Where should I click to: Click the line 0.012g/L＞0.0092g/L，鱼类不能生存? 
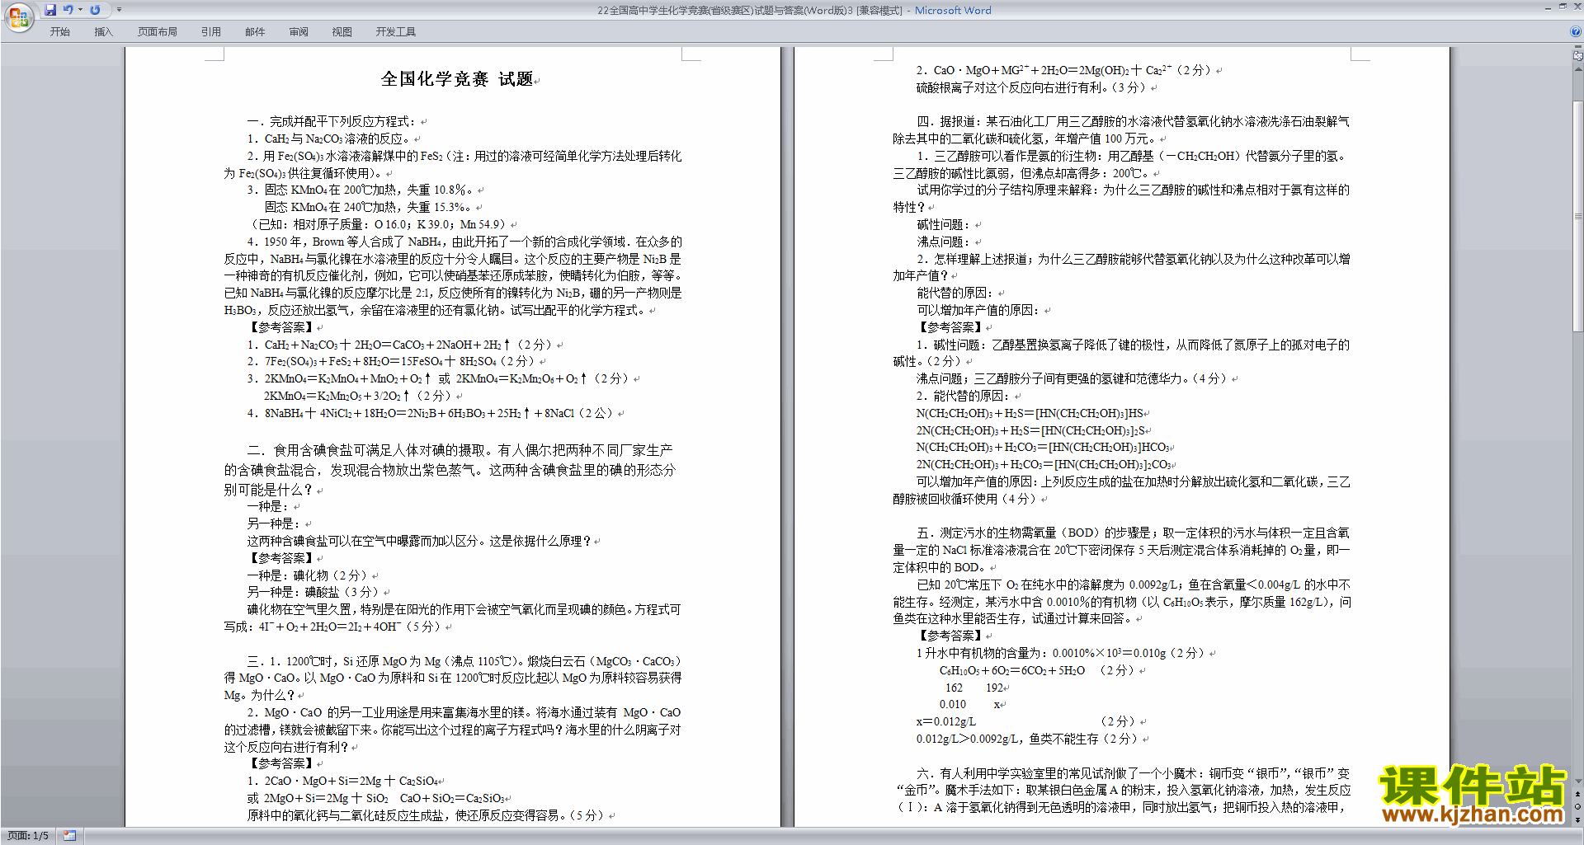coord(1026,739)
